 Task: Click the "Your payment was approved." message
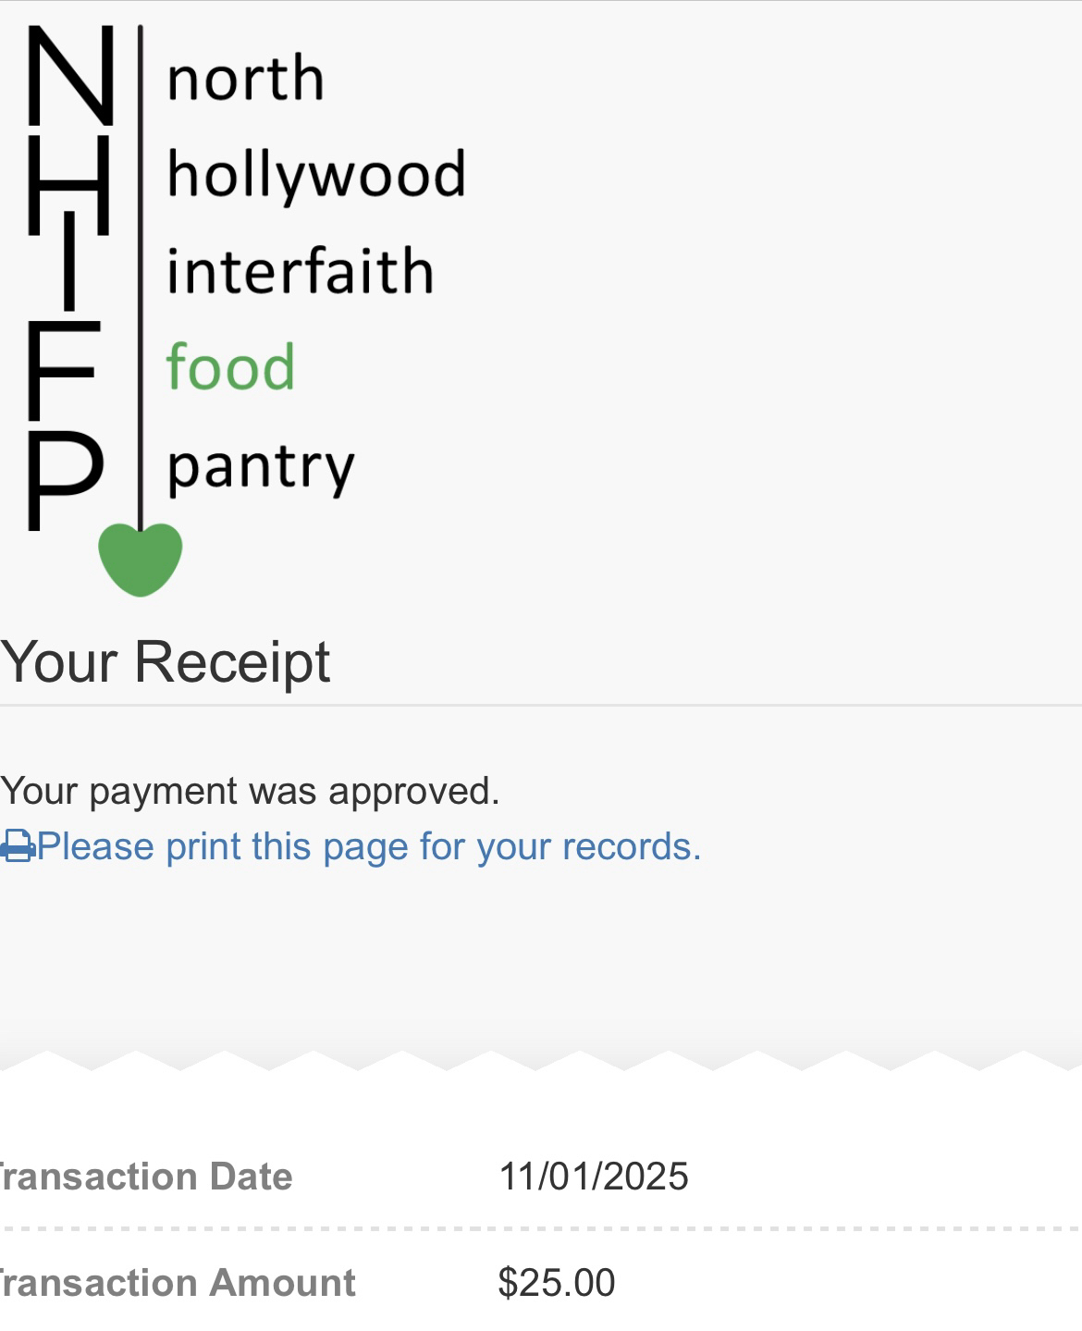250,791
